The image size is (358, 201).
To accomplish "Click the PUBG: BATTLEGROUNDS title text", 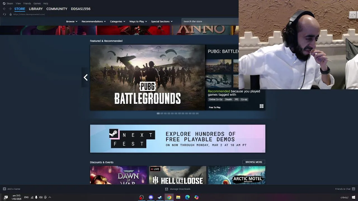I will tap(223, 51).
